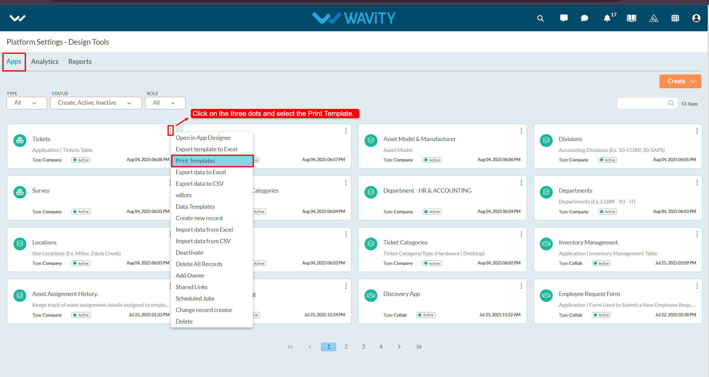Open three-dots menu on Ticket Categories card
This screenshot has width=709, height=377.
521,234
